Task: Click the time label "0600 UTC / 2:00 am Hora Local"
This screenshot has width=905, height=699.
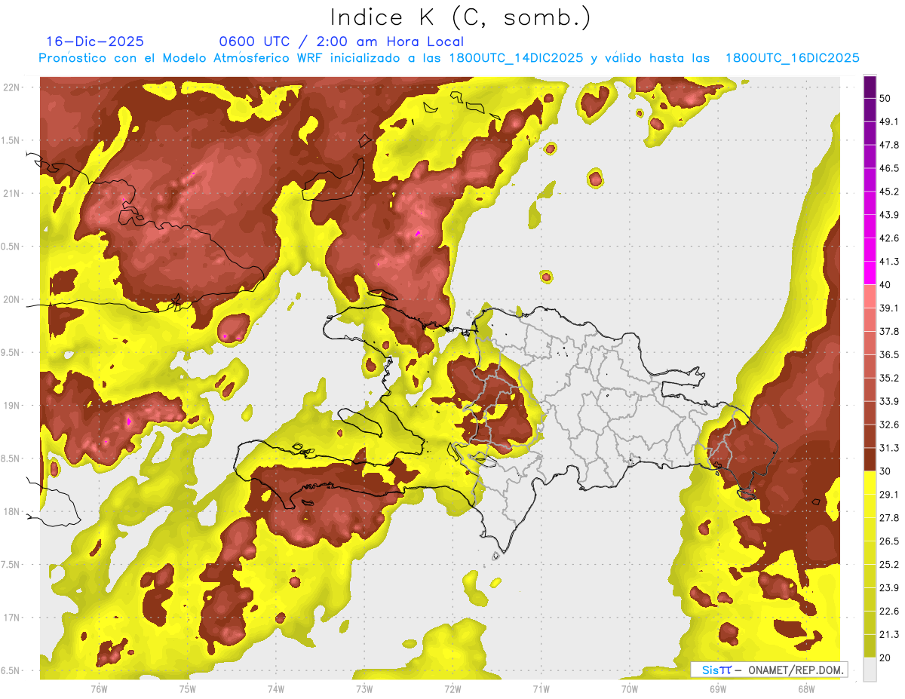Action: (341, 41)
